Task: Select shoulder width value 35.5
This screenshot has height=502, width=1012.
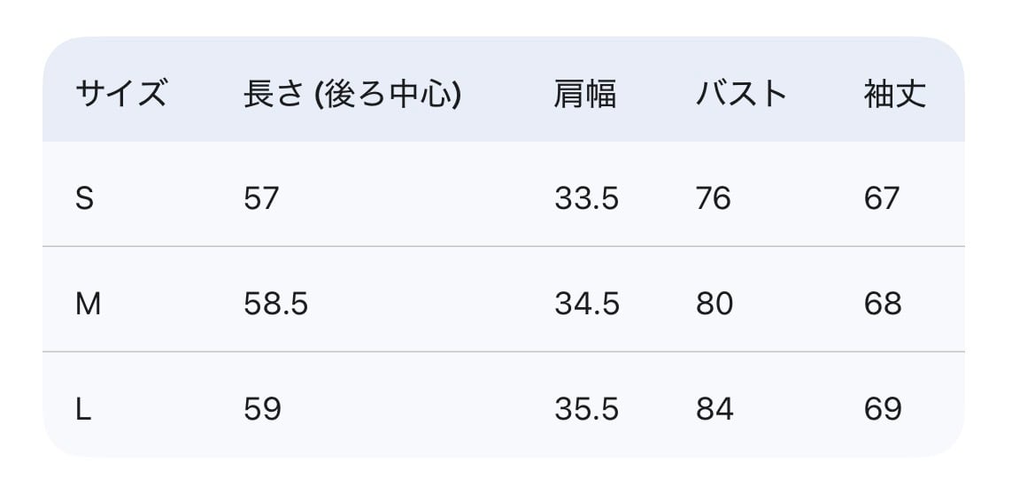Action: [x=586, y=409]
